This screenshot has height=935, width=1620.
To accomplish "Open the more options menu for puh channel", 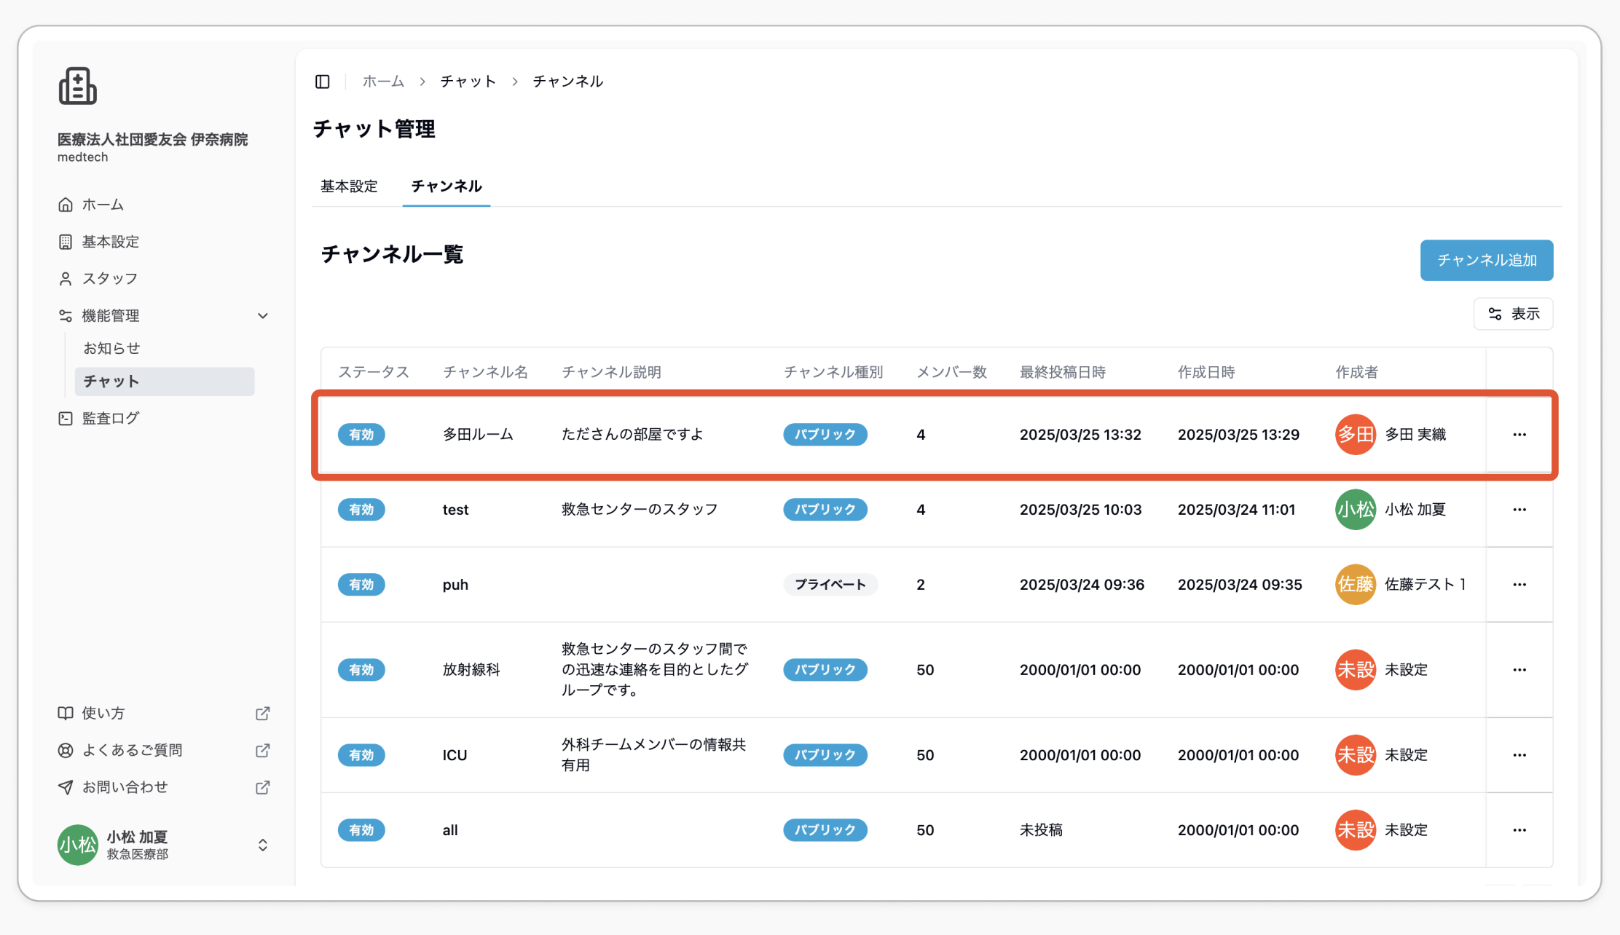I will (x=1519, y=585).
